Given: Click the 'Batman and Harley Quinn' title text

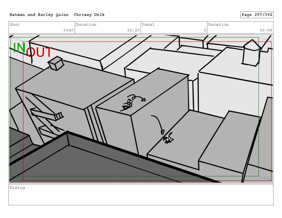Looking at the screenshot, I should pos(39,15).
